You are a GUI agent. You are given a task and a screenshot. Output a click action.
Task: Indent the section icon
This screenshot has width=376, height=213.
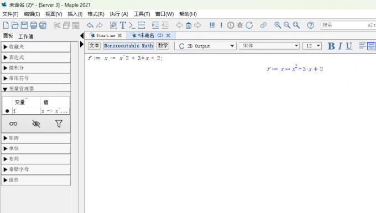[x=155, y=25]
